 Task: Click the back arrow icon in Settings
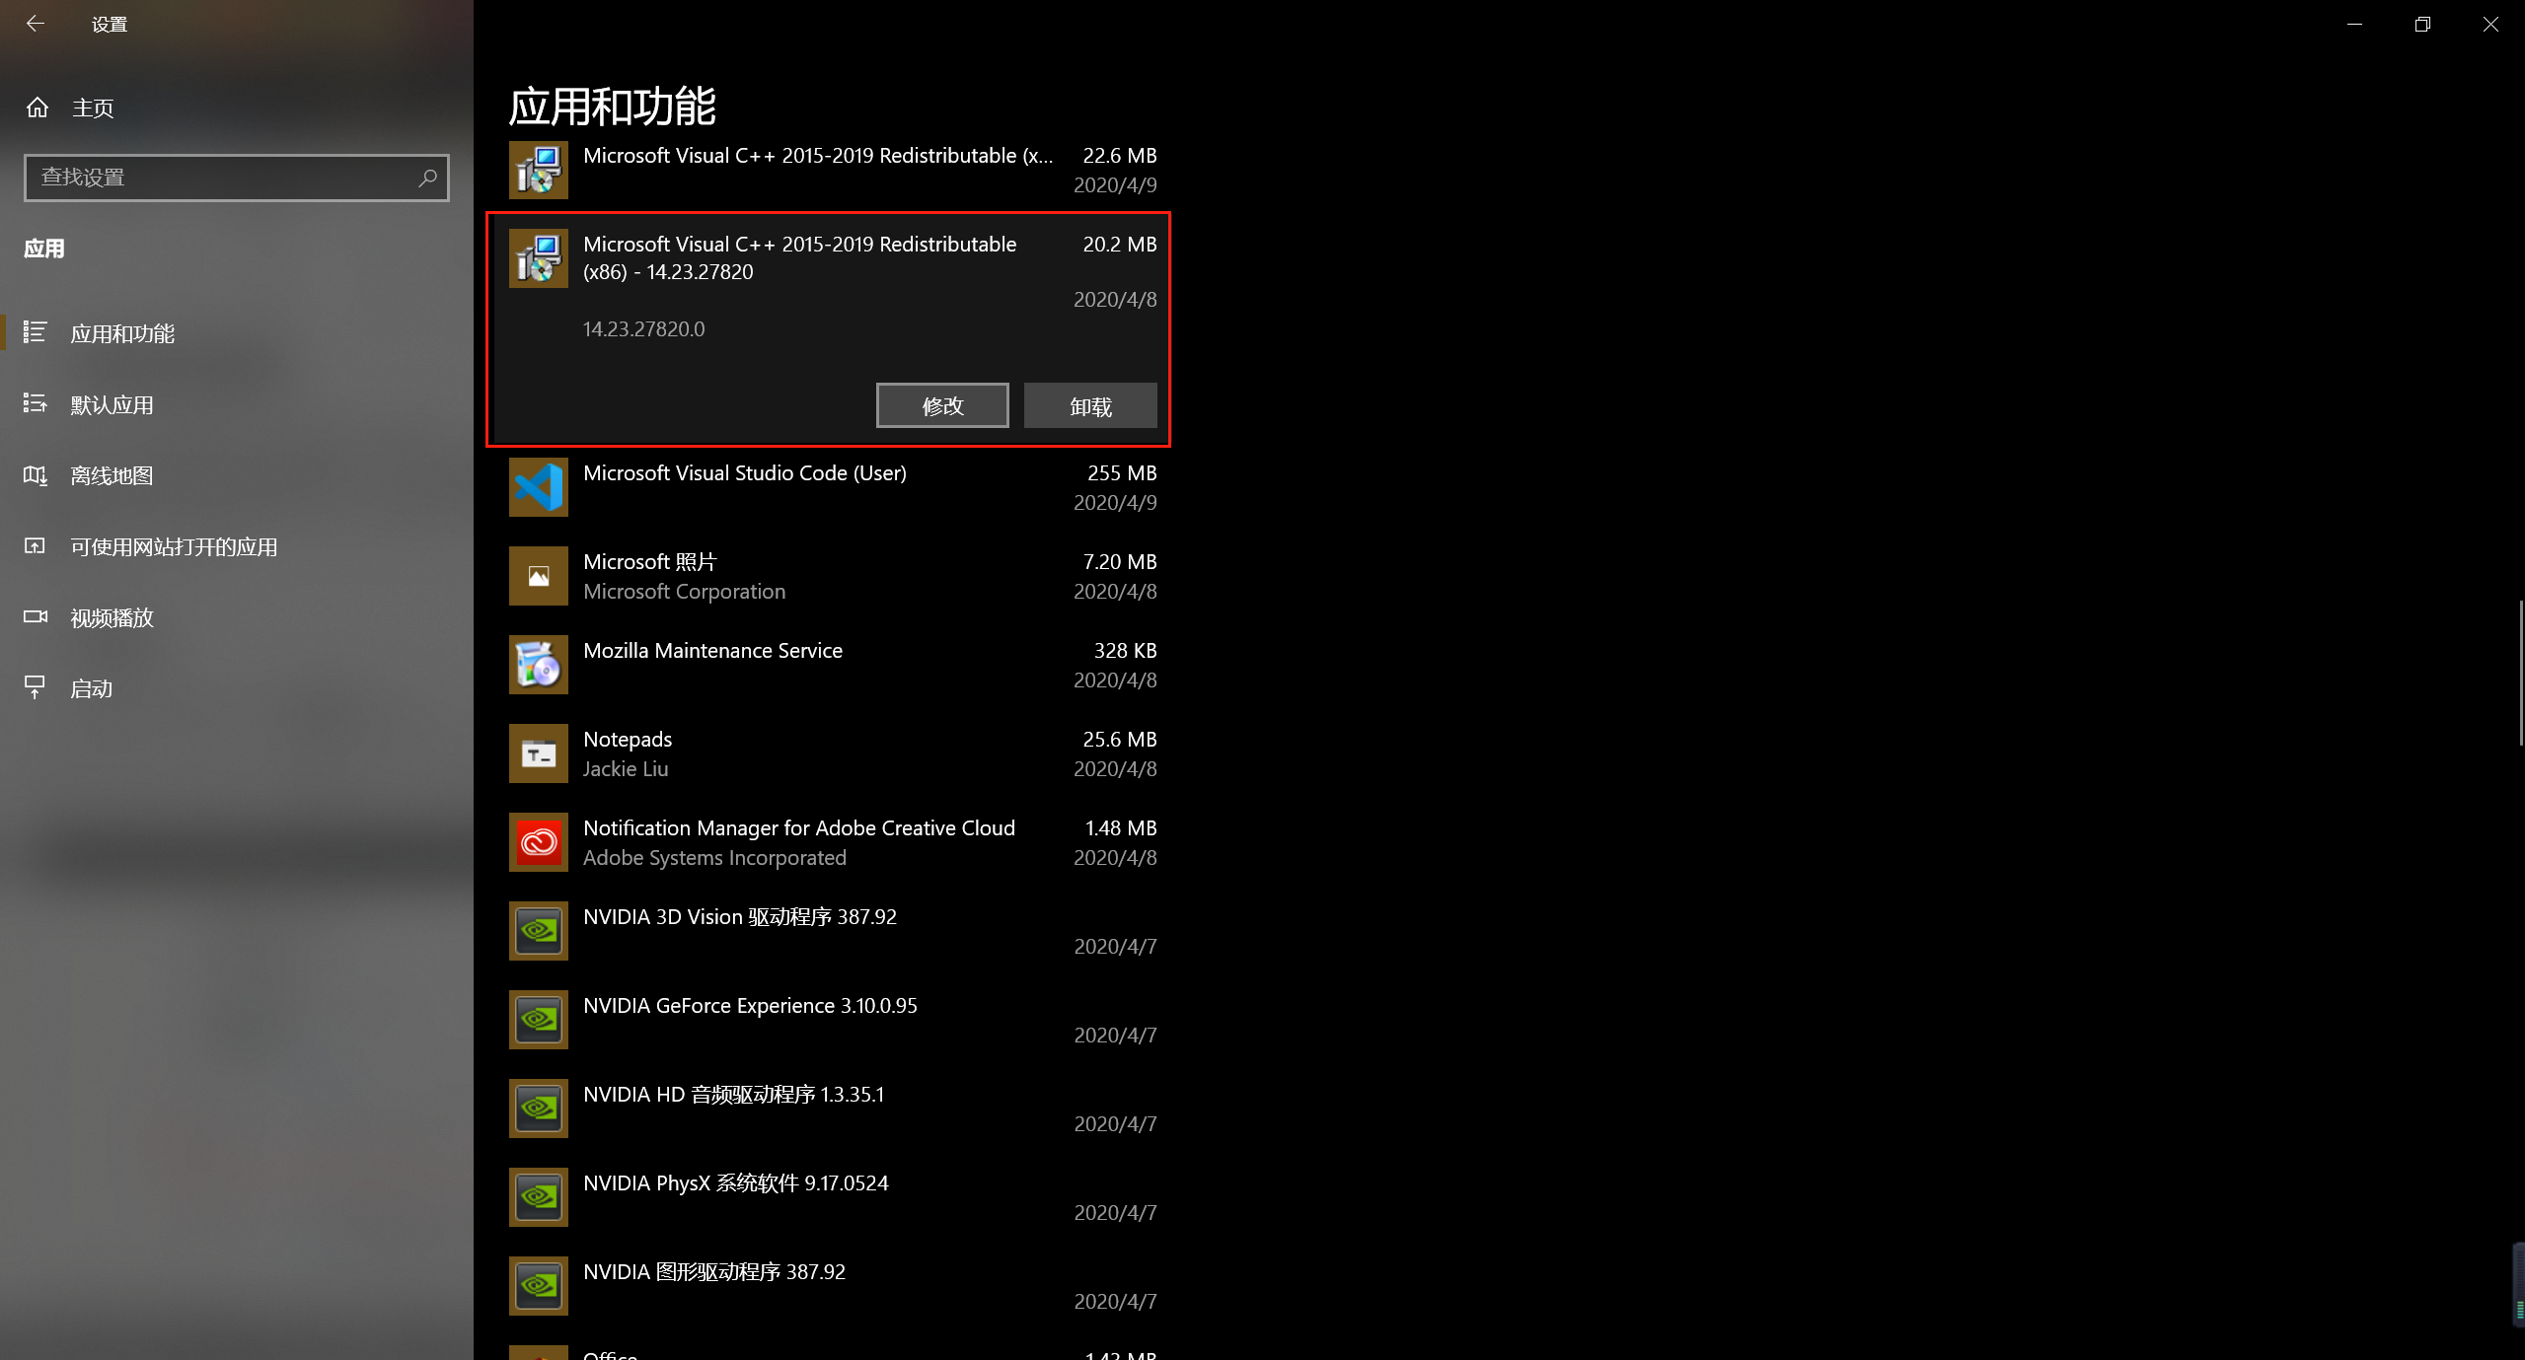pyautogui.click(x=36, y=24)
